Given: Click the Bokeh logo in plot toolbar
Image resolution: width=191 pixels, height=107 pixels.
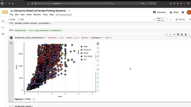Looking at the screenshot, I should click(x=98, y=44).
